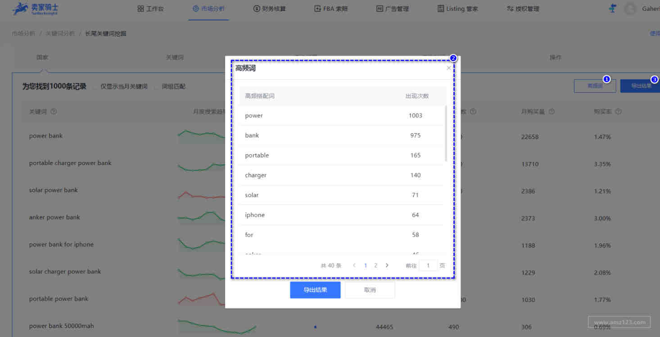This screenshot has height=337, width=660.
Task: Click keyword "power bank for iphone"
Action: pos(61,244)
